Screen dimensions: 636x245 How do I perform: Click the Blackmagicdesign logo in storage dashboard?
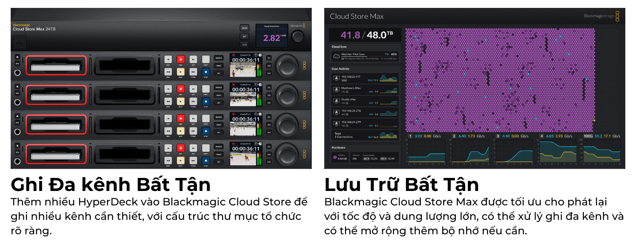click(602, 16)
